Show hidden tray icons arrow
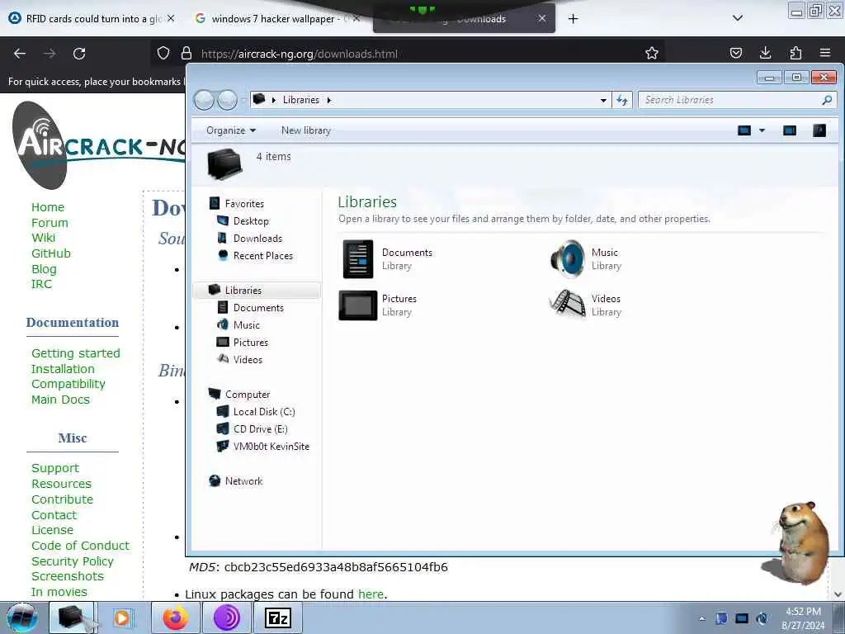Image resolution: width=845 pixels, height=634 pixels. click(701, 618)
